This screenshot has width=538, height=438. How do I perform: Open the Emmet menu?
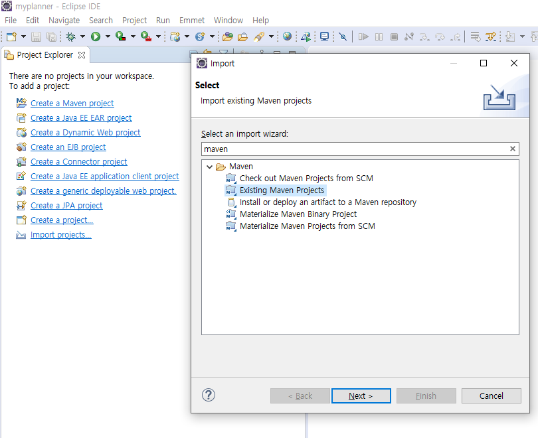[x=192, y=20]
